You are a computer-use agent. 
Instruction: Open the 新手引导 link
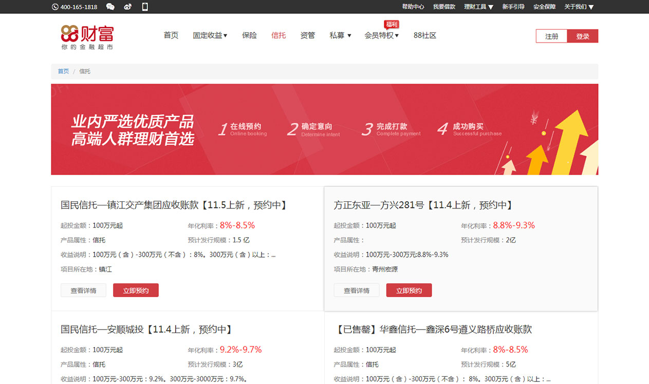(513, 7)
